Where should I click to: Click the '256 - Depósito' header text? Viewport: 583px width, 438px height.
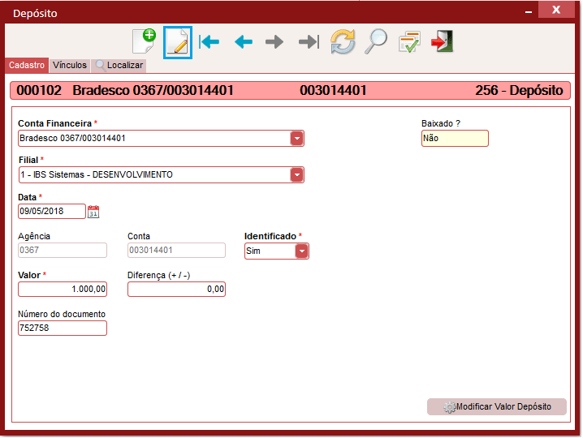pos(519,90)
